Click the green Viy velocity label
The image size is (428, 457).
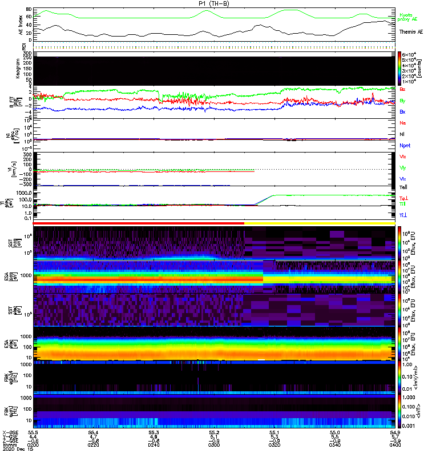coord(403,167)
